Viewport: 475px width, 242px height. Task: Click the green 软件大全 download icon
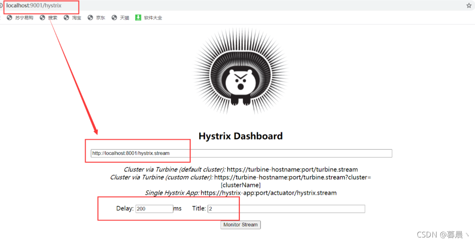pos(138,18)
